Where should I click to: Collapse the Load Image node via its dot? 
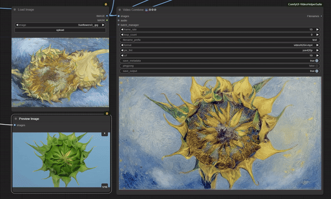click(x=15, y=9)
